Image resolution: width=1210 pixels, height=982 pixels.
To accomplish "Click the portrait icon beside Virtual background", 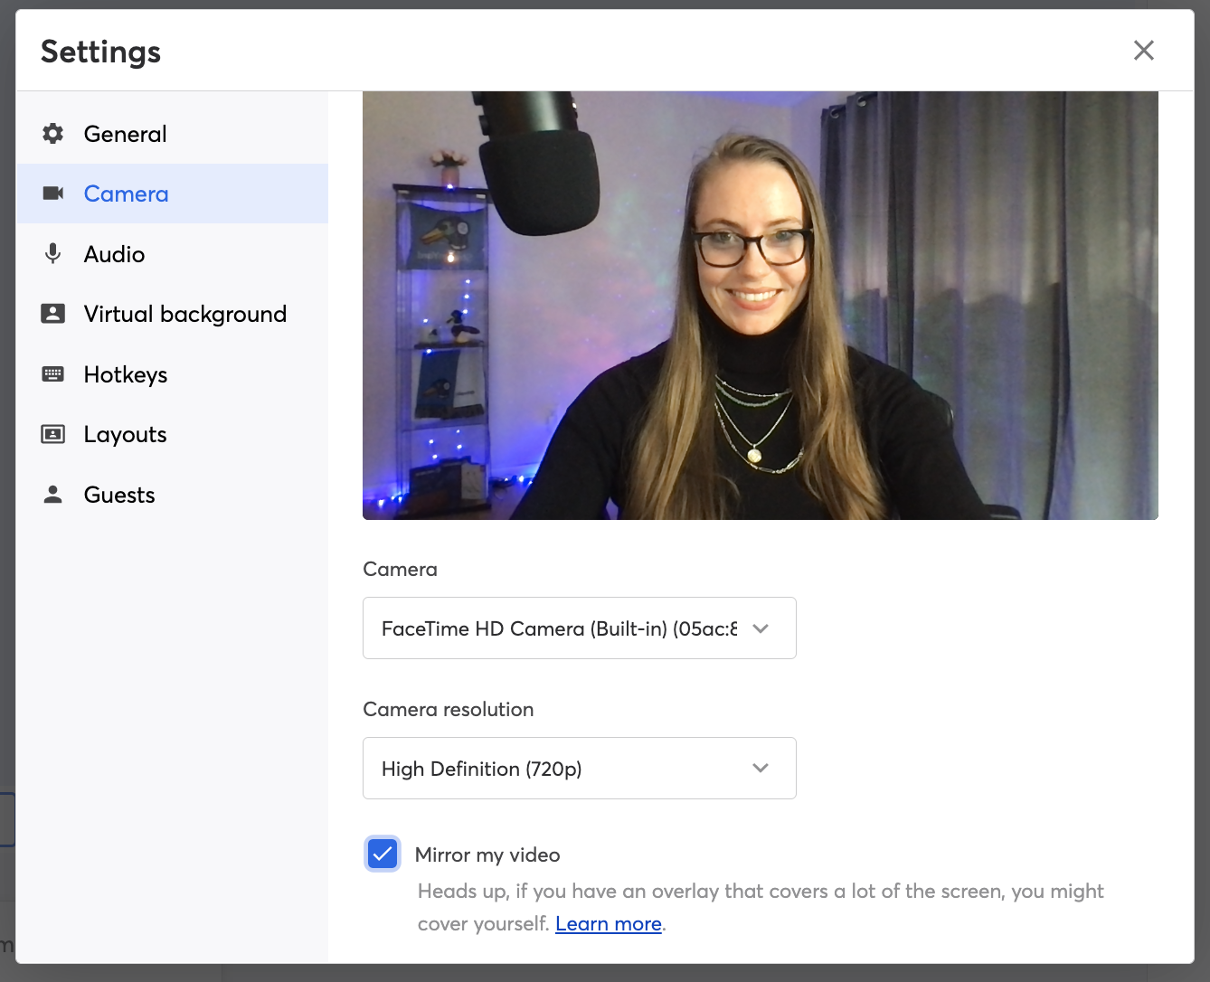I will (52, 313).
